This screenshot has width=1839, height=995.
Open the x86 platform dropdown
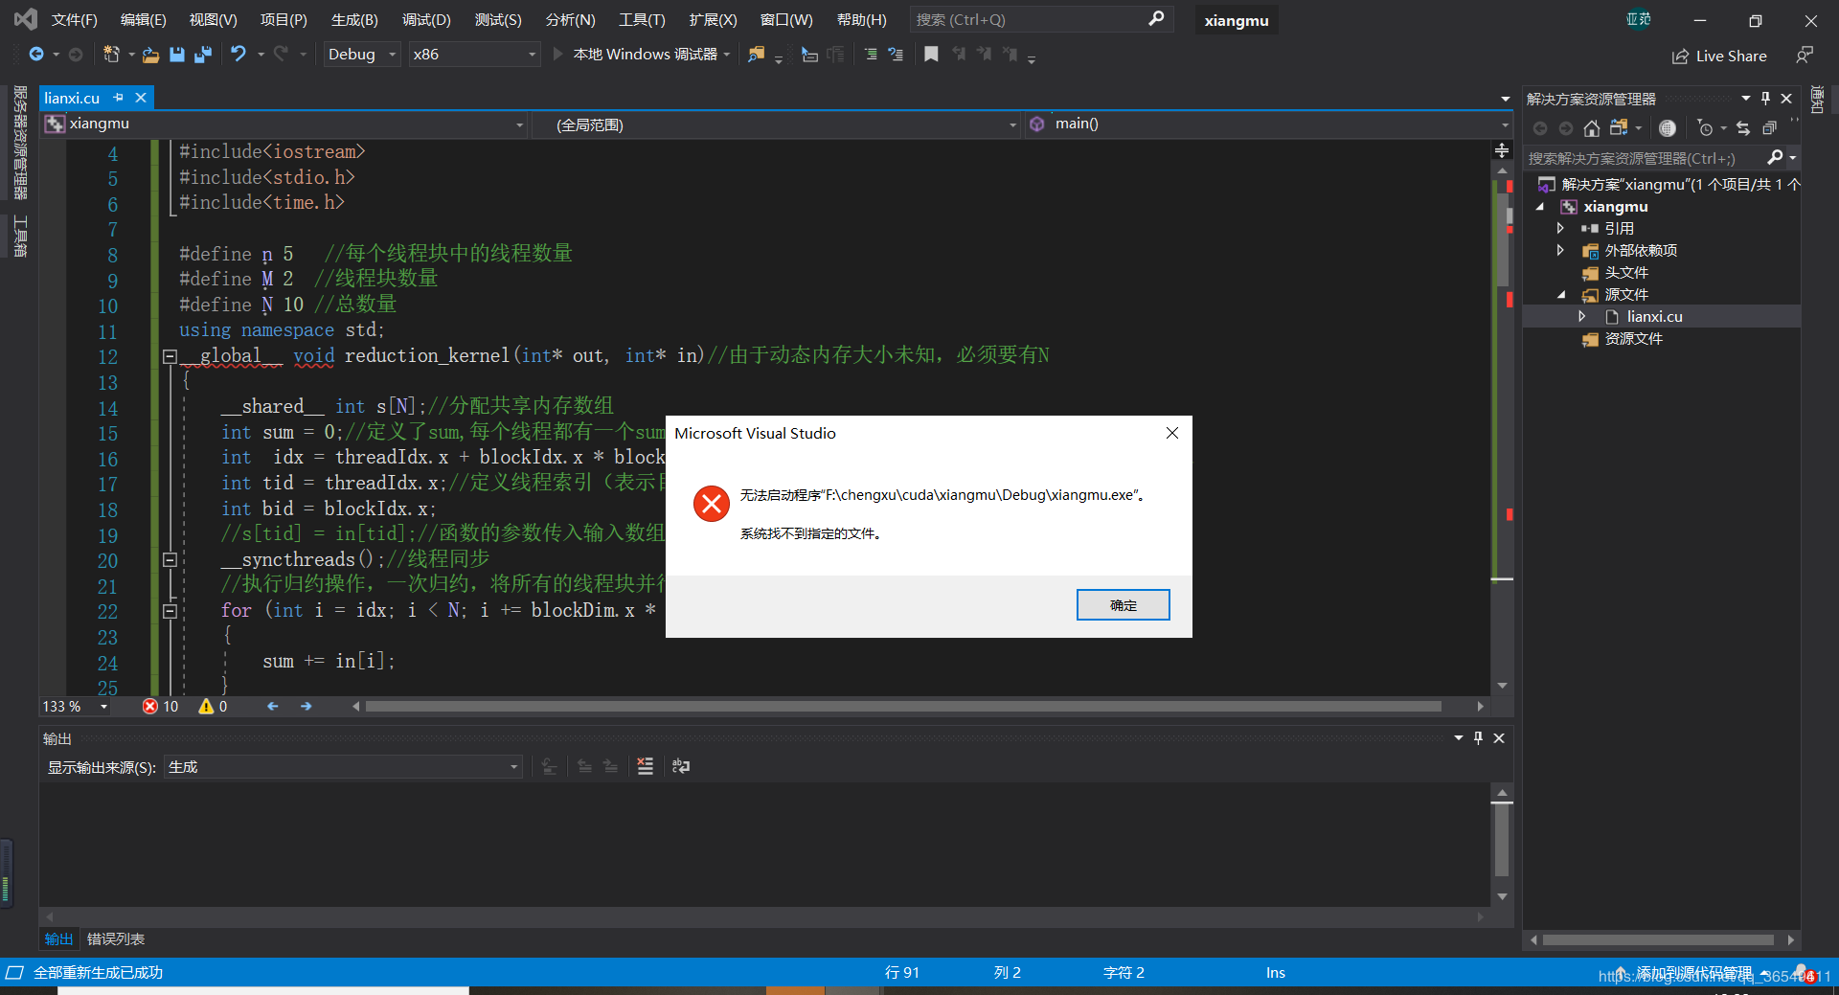coord(473,55)
